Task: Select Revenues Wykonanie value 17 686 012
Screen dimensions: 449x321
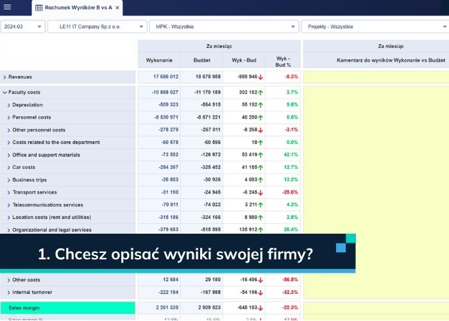Action: [165, 77]
